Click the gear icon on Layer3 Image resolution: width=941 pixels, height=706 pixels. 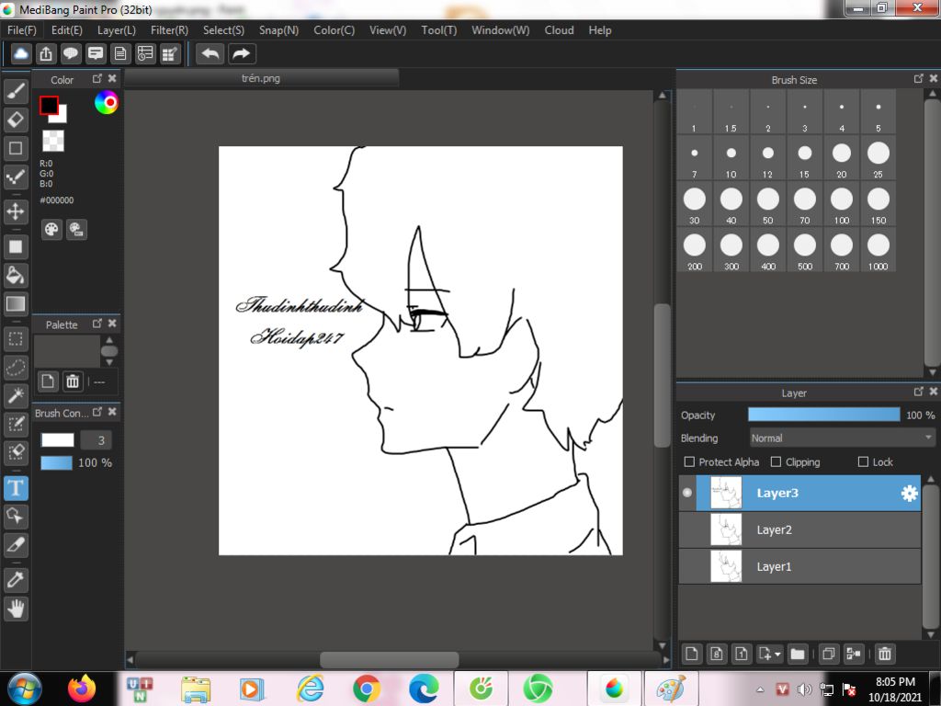pos(909,494)
